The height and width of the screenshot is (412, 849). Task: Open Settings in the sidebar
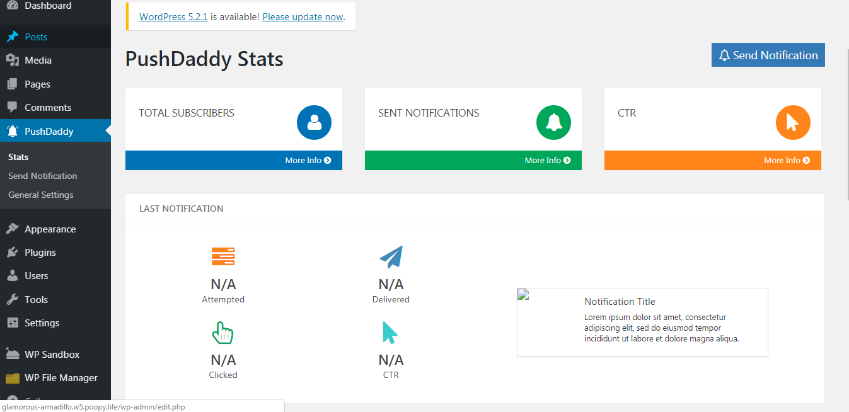[x=55, y=323]
